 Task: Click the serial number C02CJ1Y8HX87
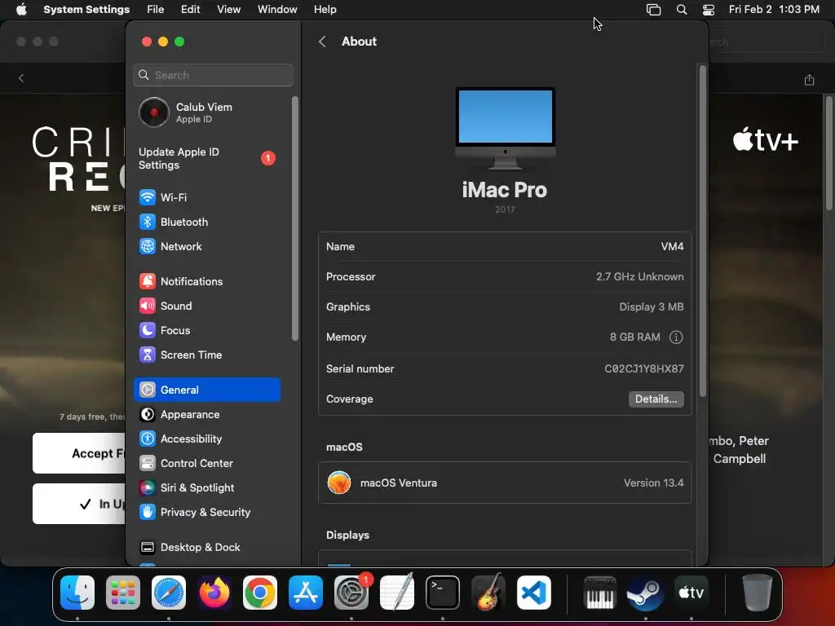(644, 369)
